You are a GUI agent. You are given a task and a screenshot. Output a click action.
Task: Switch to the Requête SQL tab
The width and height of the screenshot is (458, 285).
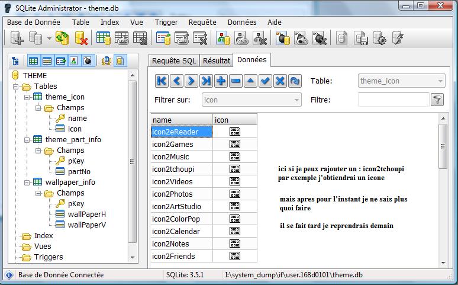point(173,60)
